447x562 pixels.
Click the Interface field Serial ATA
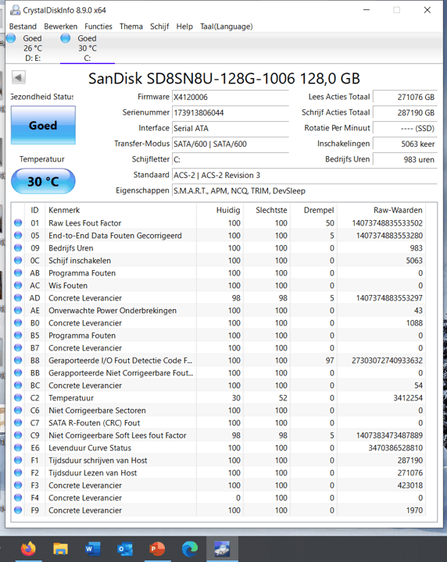231,128
